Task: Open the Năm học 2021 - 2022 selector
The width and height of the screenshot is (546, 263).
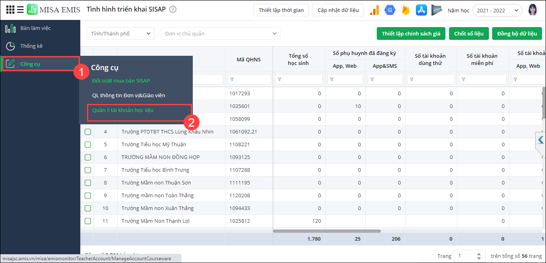Action: pyautogui.click(x=497, y=11)
